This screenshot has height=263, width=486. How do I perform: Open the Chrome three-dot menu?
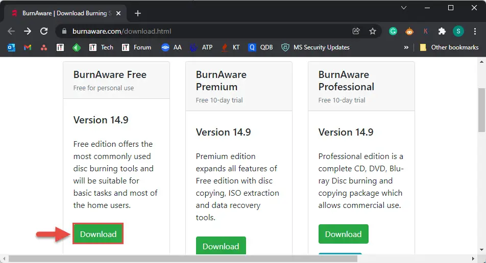(x=475, y=31)
